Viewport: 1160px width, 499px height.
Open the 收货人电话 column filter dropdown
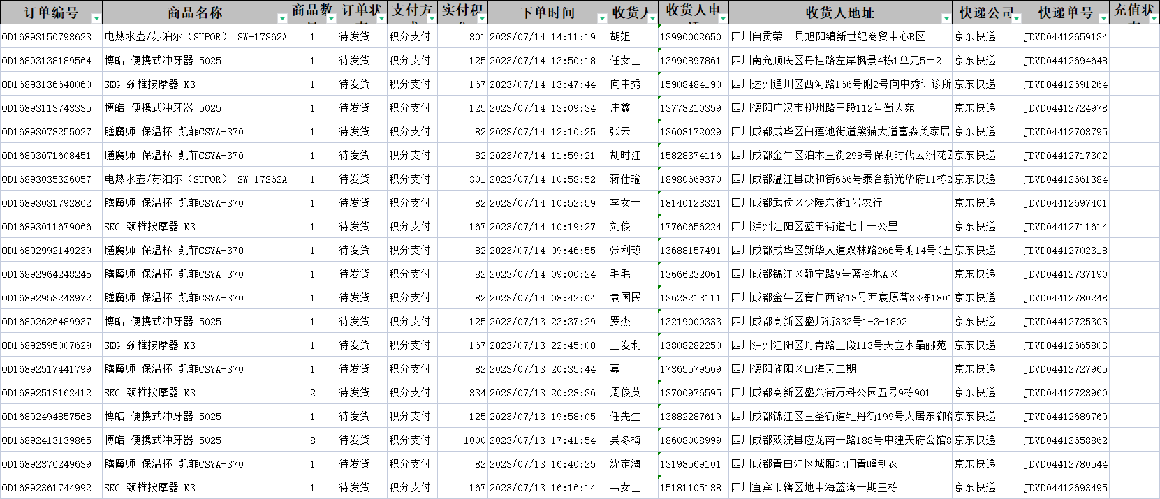tap(723, 19)
